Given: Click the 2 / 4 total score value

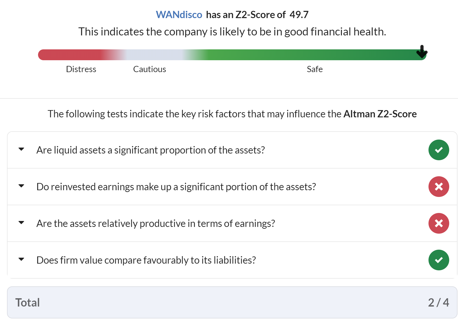Looking at the screenshot, I should (x=439, y=302).
